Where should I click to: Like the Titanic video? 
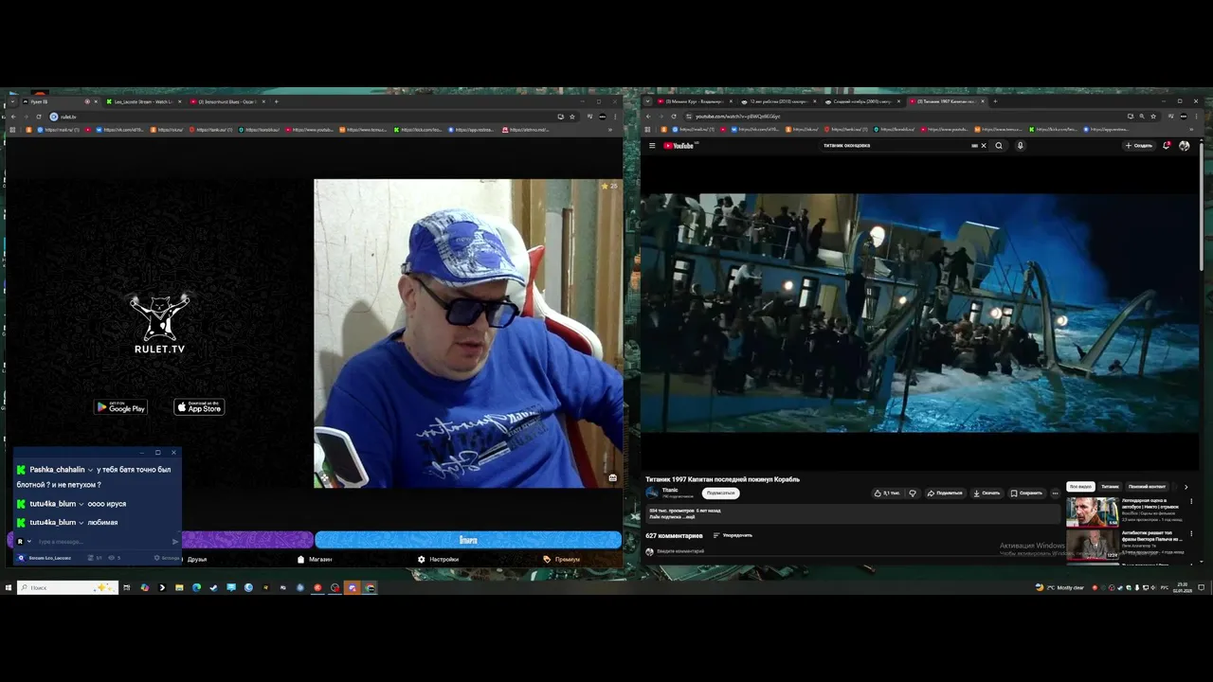[888, 493]
